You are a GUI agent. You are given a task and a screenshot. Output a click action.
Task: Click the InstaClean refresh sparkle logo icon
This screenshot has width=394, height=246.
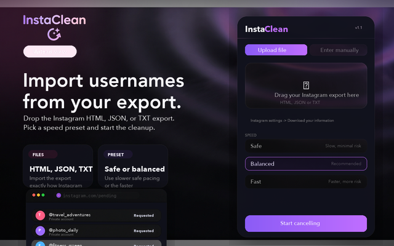coord(54,34)
